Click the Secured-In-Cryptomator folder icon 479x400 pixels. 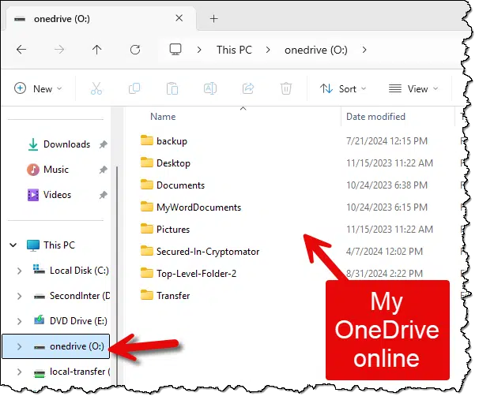click(147, 251)
